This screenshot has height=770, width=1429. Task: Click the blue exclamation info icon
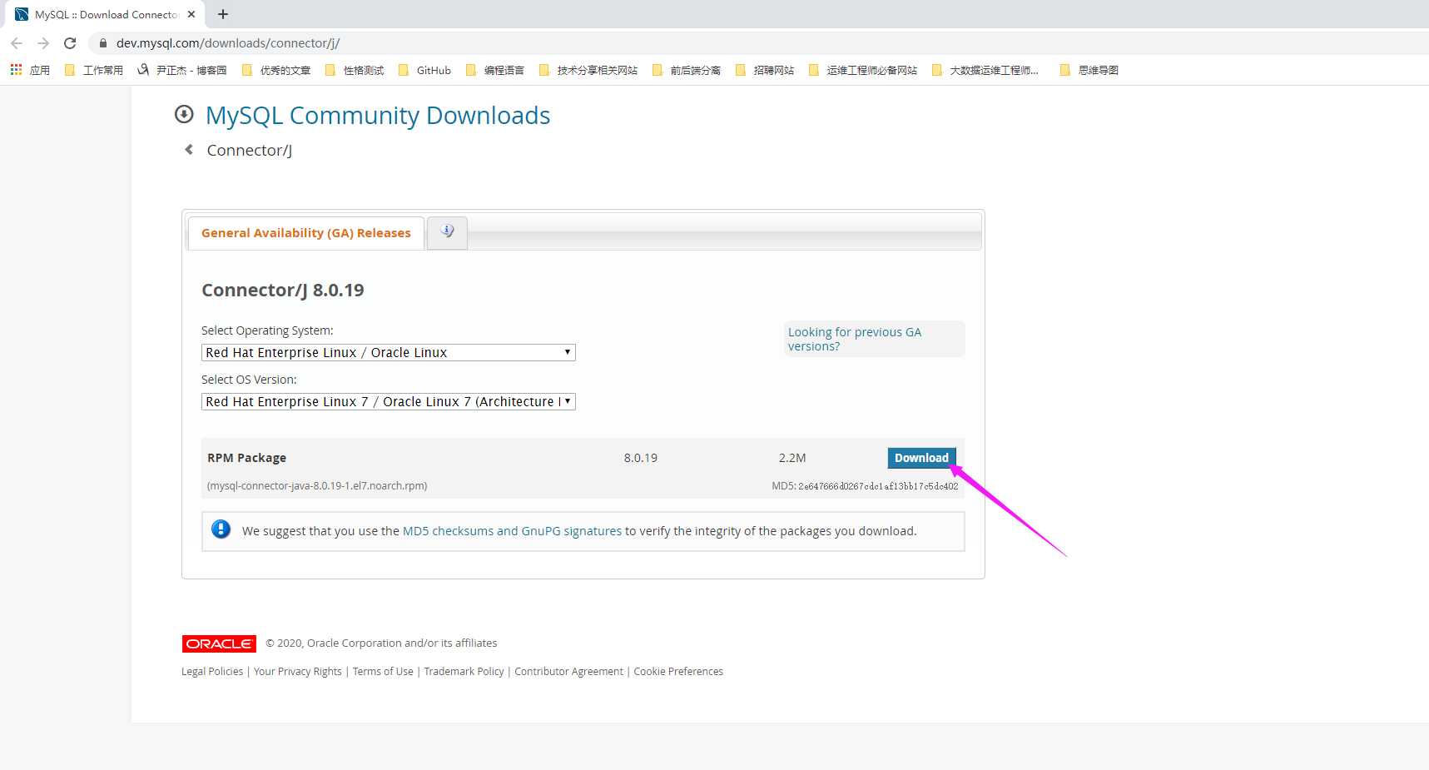pos(221,529)
